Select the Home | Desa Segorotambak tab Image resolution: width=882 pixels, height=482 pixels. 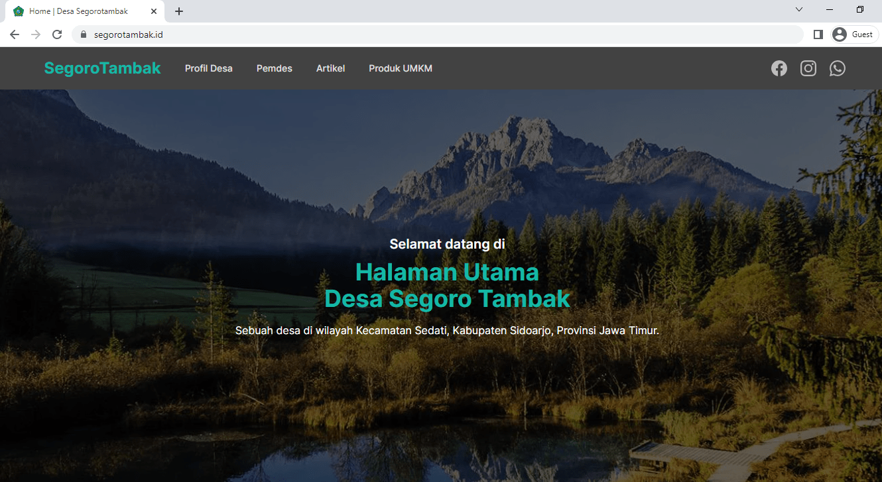[x=78, y=11]
